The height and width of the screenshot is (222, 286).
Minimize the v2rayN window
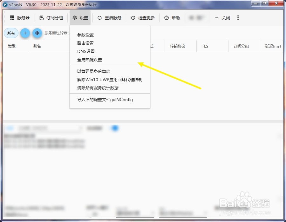256,3
